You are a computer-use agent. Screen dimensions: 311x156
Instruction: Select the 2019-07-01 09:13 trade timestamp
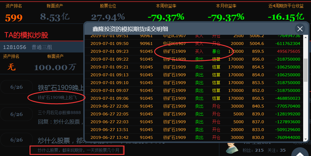[x=109, y=75]
